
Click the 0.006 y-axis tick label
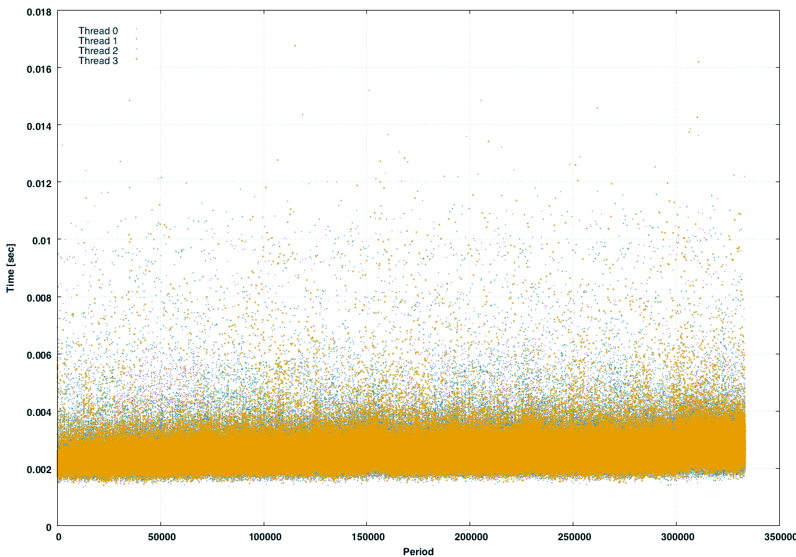39,354
